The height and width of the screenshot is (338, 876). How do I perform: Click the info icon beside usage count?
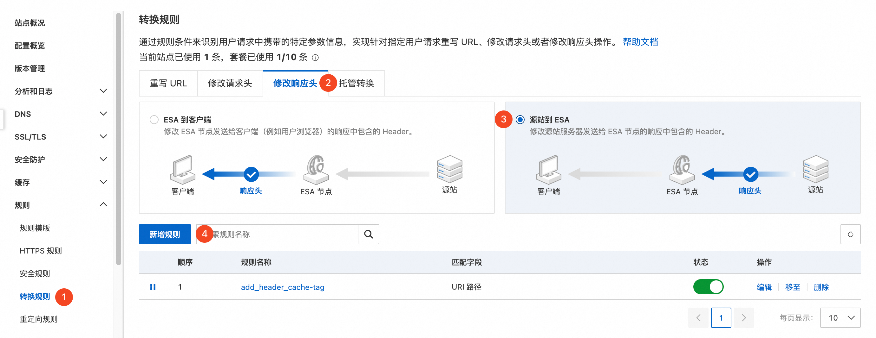click(x=315, y=58)
